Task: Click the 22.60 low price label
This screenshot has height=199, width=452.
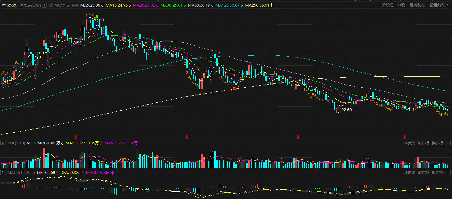Action: [346, 110]
